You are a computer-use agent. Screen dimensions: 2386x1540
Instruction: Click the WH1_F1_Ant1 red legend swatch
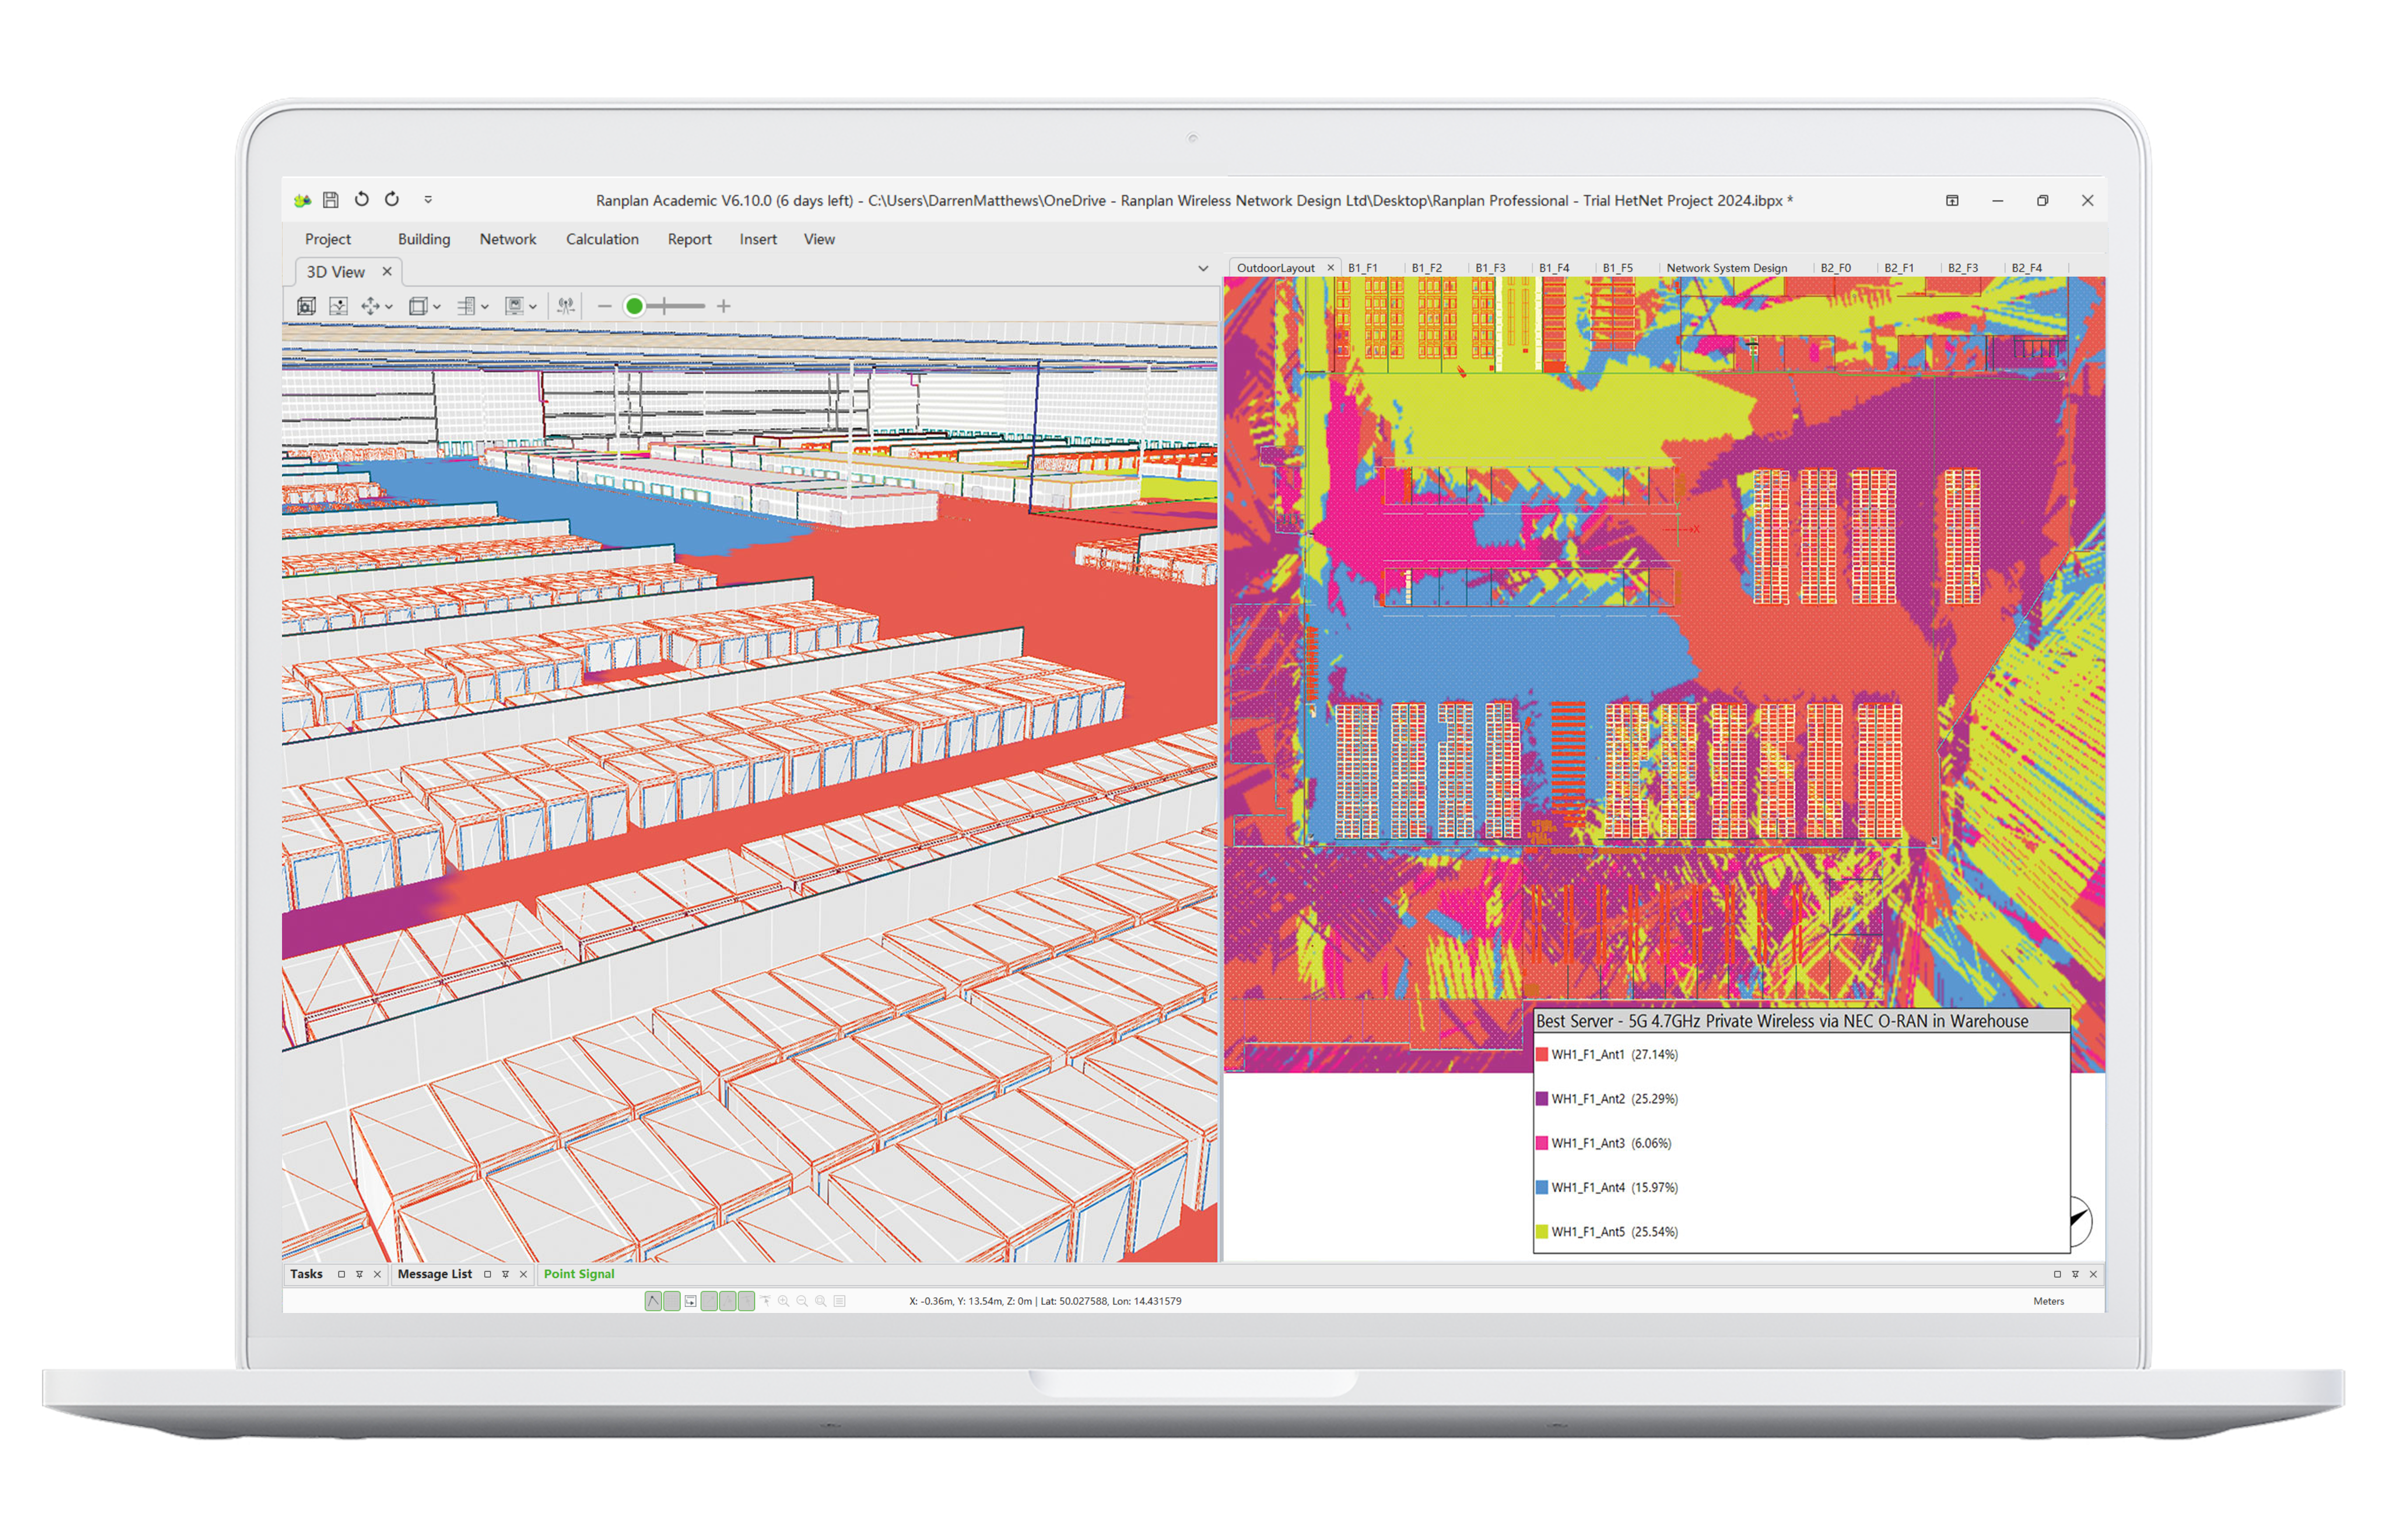1542,1054
